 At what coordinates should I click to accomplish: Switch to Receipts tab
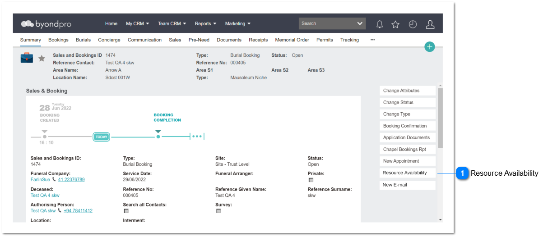click(x=258, y=40)
